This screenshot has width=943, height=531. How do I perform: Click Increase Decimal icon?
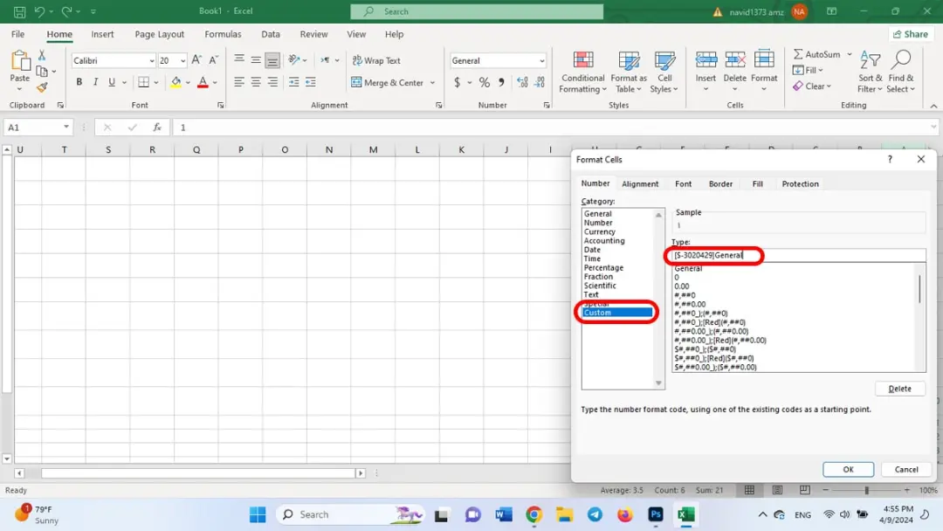[x=522, y=82]
